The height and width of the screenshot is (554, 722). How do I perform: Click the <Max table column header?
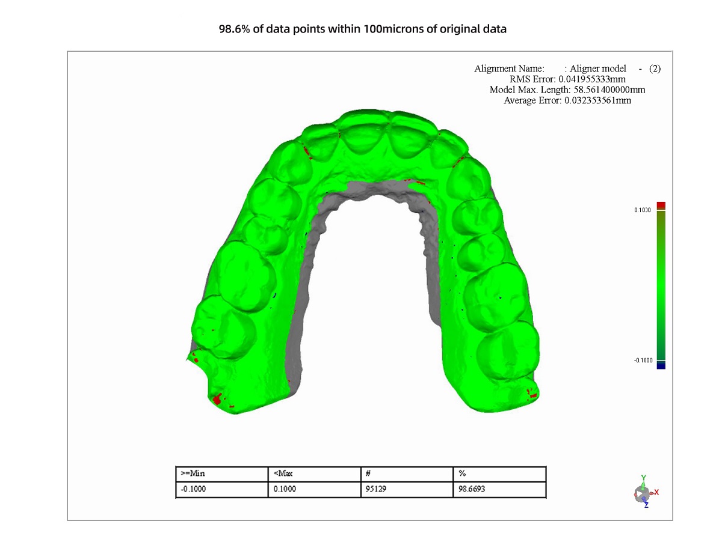pos(283,473)
